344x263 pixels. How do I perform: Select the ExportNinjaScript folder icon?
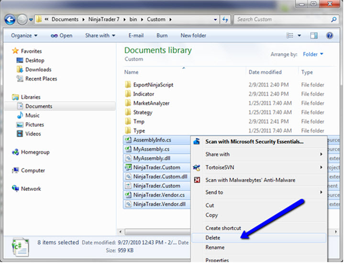128,84
